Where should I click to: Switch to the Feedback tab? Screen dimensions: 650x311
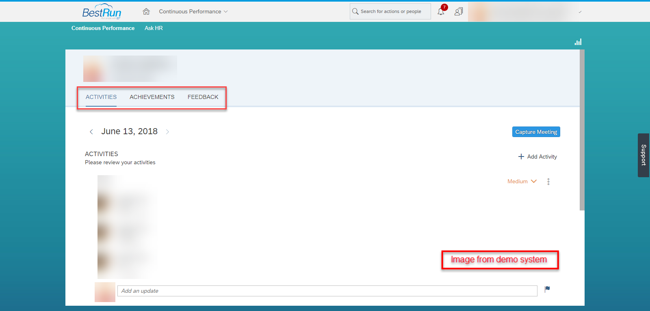tap(203, 97)
